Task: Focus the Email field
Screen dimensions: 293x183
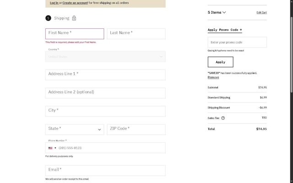Action: [105, 171]
